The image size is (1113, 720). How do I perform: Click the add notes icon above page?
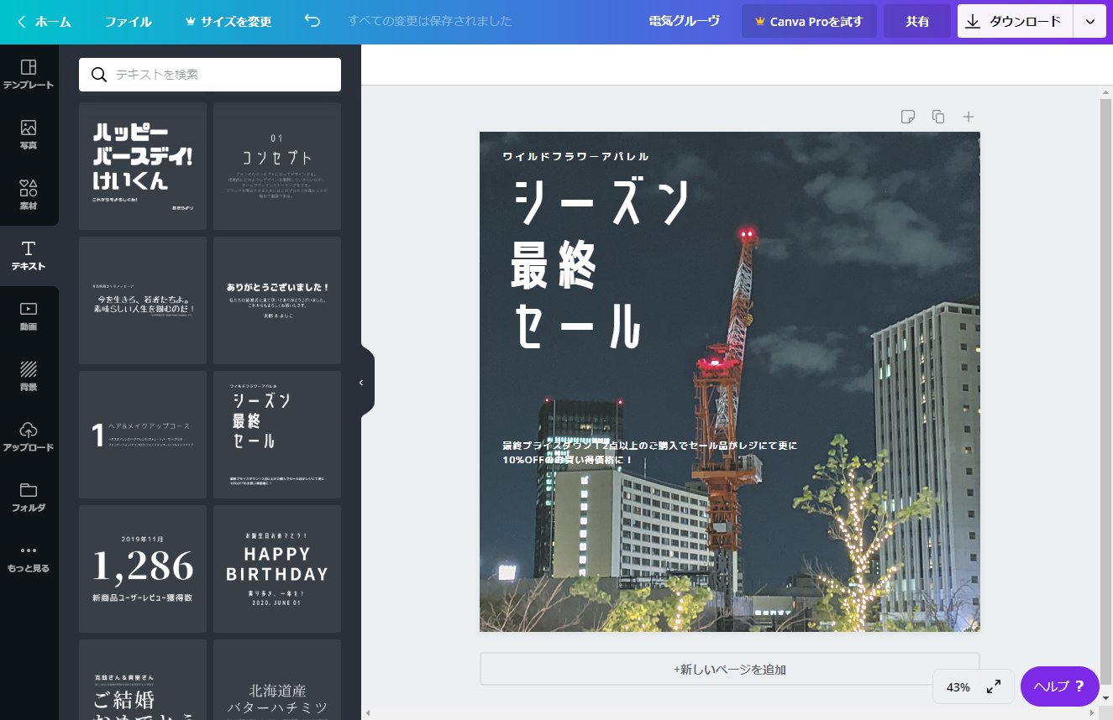(x=908, y=117)
